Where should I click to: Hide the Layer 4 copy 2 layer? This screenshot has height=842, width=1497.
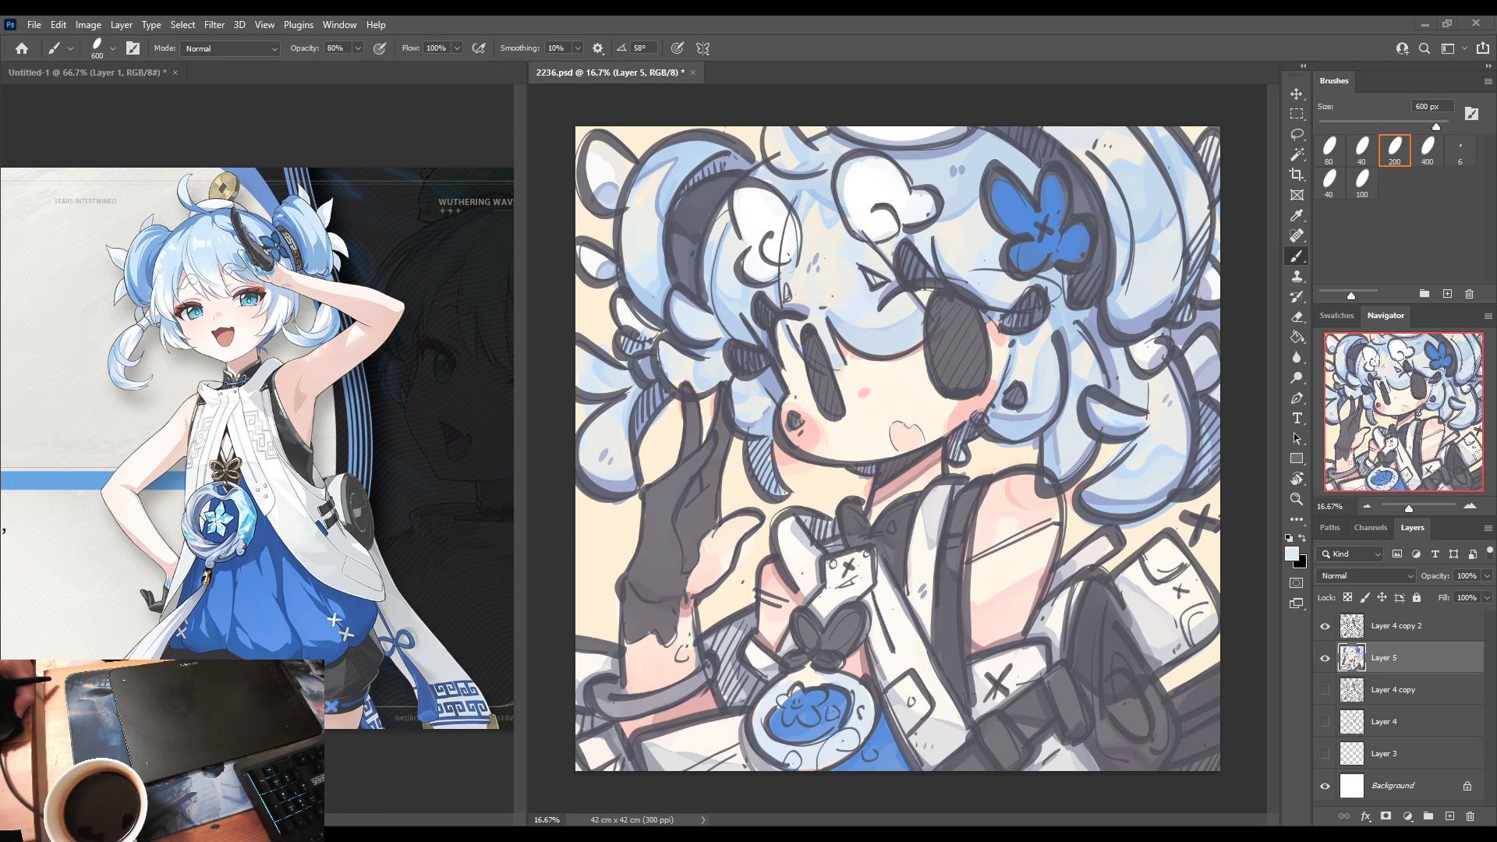coord(1325,626)
